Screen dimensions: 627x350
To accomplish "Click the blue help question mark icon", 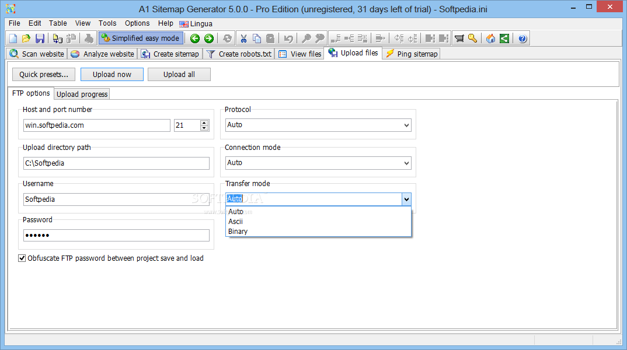I will point(522,38).
